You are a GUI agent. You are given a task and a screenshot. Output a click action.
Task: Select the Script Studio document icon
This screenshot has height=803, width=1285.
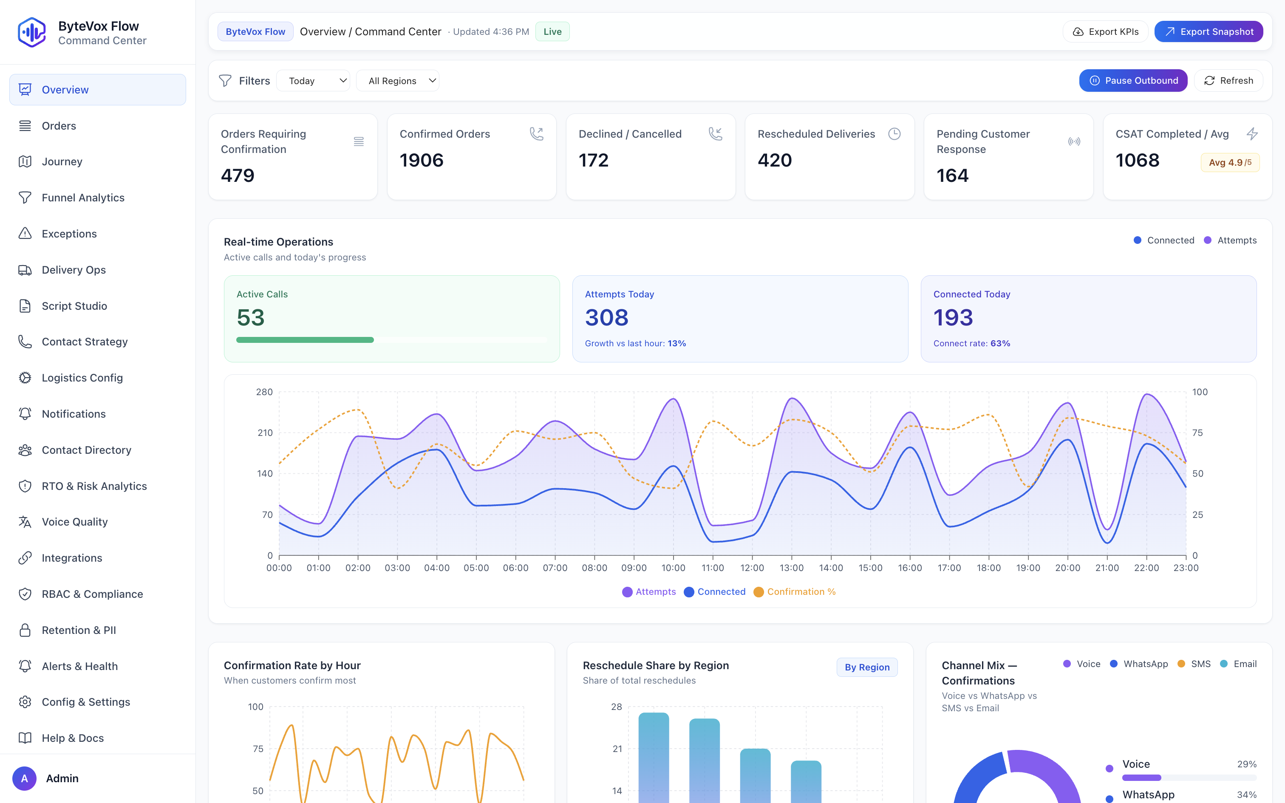(25, 305)
